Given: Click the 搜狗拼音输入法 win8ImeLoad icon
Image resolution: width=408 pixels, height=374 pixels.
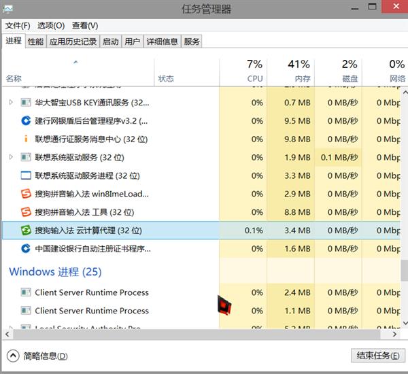Looking at the screenshot, I should (x=26, y=194).
